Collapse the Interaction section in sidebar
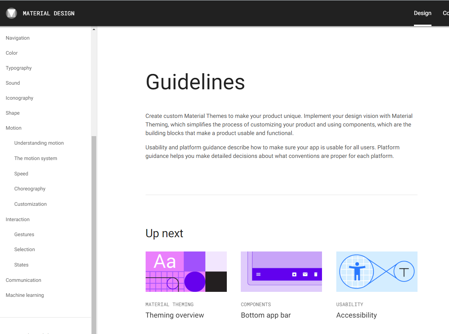The image size is (449, 334). pyautogui.click(x=18, y=219)
